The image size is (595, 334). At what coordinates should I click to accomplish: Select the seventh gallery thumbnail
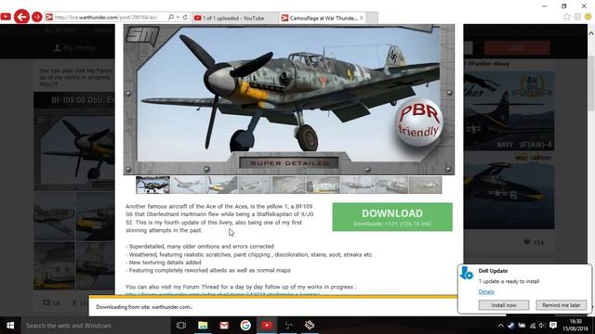click(357, 185)
